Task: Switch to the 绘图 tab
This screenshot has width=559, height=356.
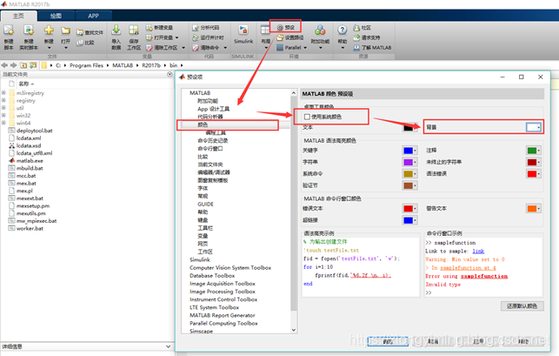Action: 56,16
